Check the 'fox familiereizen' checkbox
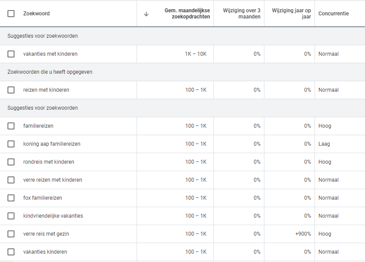 (11, 198)
